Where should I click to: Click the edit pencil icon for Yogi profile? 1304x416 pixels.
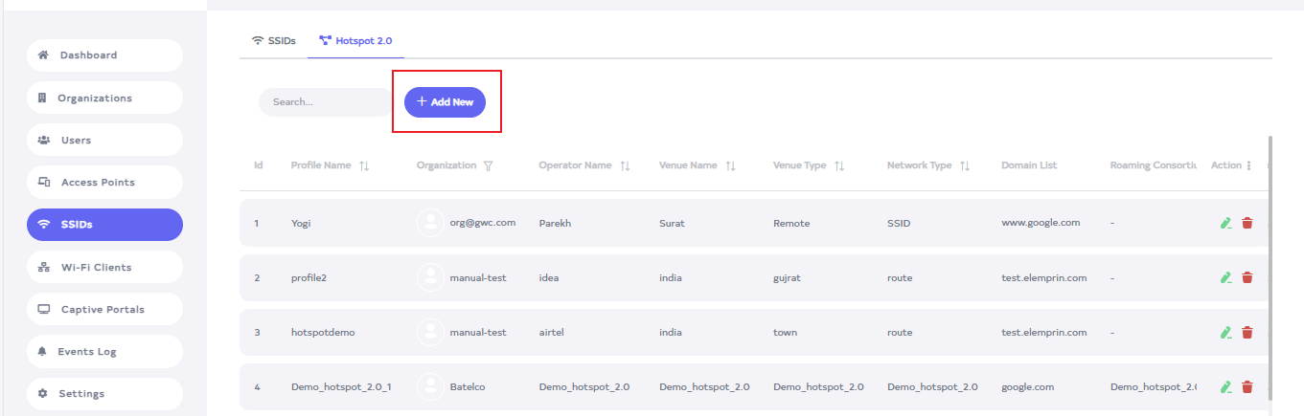(x=1225, y=223)
